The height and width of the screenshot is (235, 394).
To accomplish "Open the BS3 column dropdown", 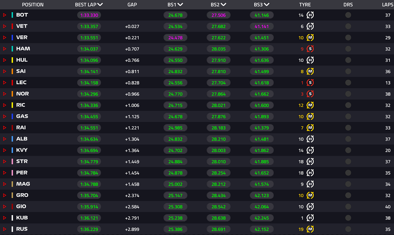I will click(x=266, y=4).
